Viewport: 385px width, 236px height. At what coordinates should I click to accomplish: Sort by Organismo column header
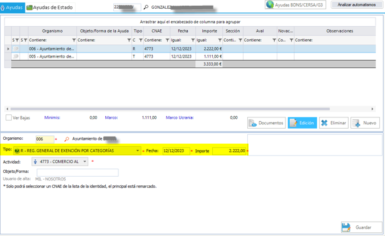53,31
